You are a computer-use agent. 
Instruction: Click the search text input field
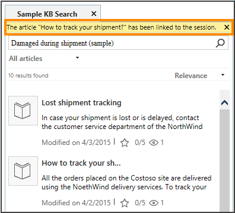112,43
